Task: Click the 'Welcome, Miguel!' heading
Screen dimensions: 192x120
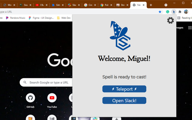Action: coord(124,59)
